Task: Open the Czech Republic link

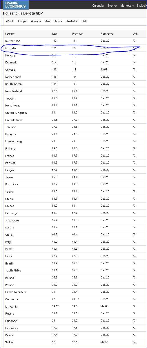Action: 16,292
